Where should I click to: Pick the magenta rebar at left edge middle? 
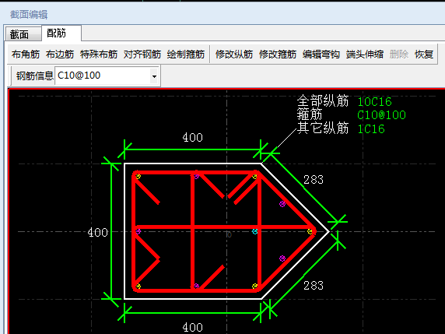click(138, 231)
